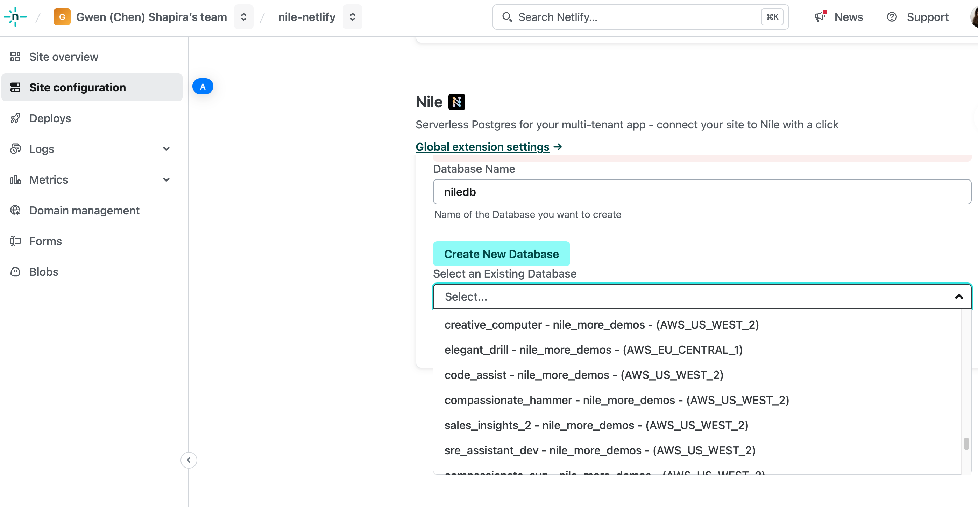The height and width of the screenshot is (507, 978).
Task: Click the Blobs icon in the sidebar
Action: click(15, 272)
